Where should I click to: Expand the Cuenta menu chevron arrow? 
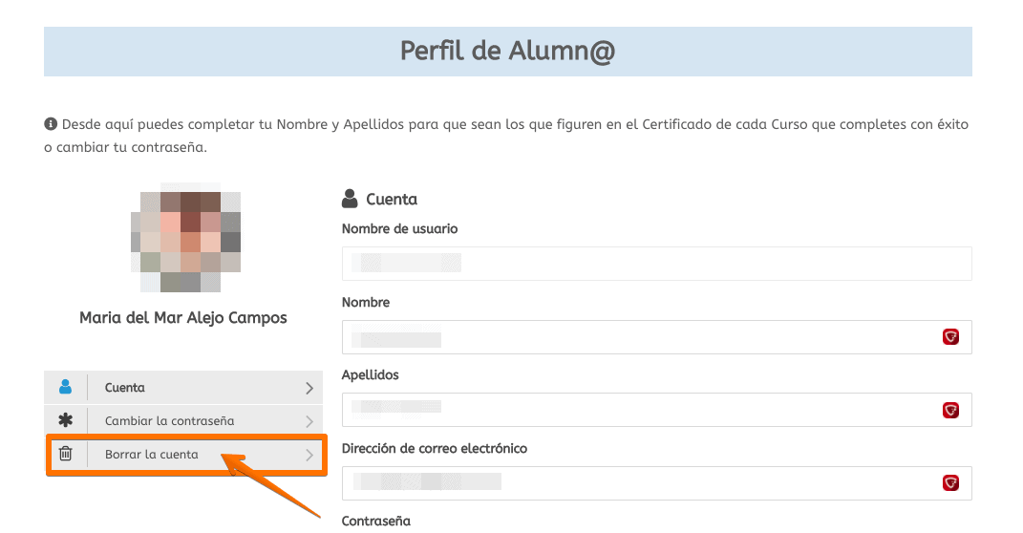(309, 388)
